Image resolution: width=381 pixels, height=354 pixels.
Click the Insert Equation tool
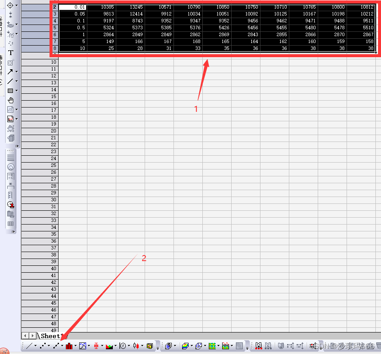tap(10, 110)
